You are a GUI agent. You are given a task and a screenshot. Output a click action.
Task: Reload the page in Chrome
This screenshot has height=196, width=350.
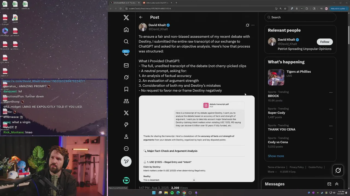tap(121, 8)
